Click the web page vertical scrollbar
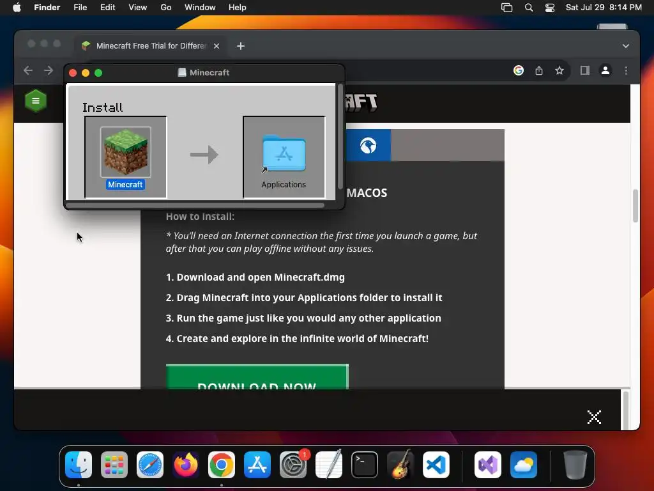 [635, 206]
